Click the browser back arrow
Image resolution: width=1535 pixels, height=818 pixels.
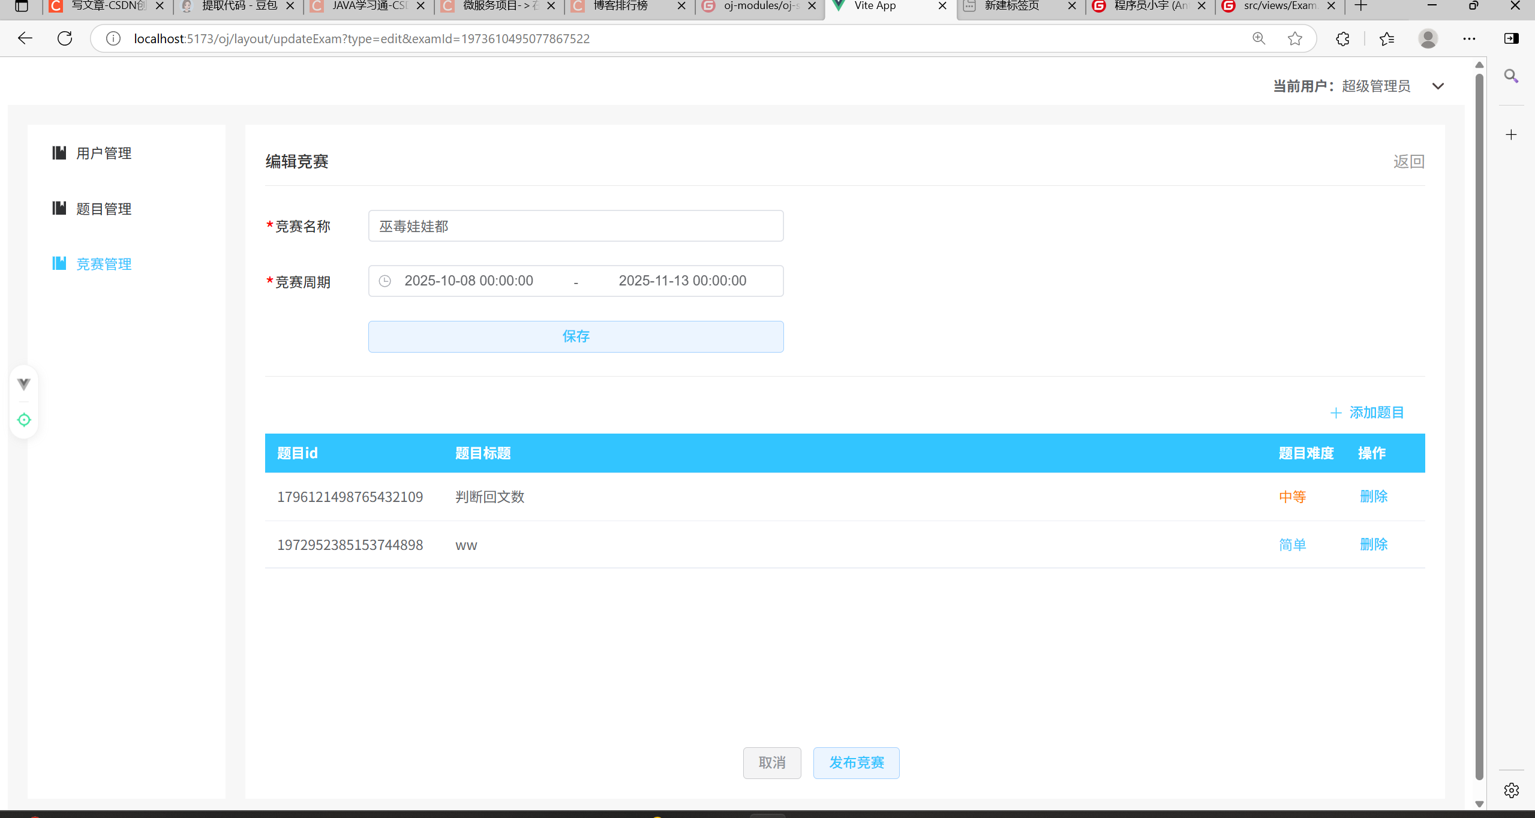pos(25,39)
